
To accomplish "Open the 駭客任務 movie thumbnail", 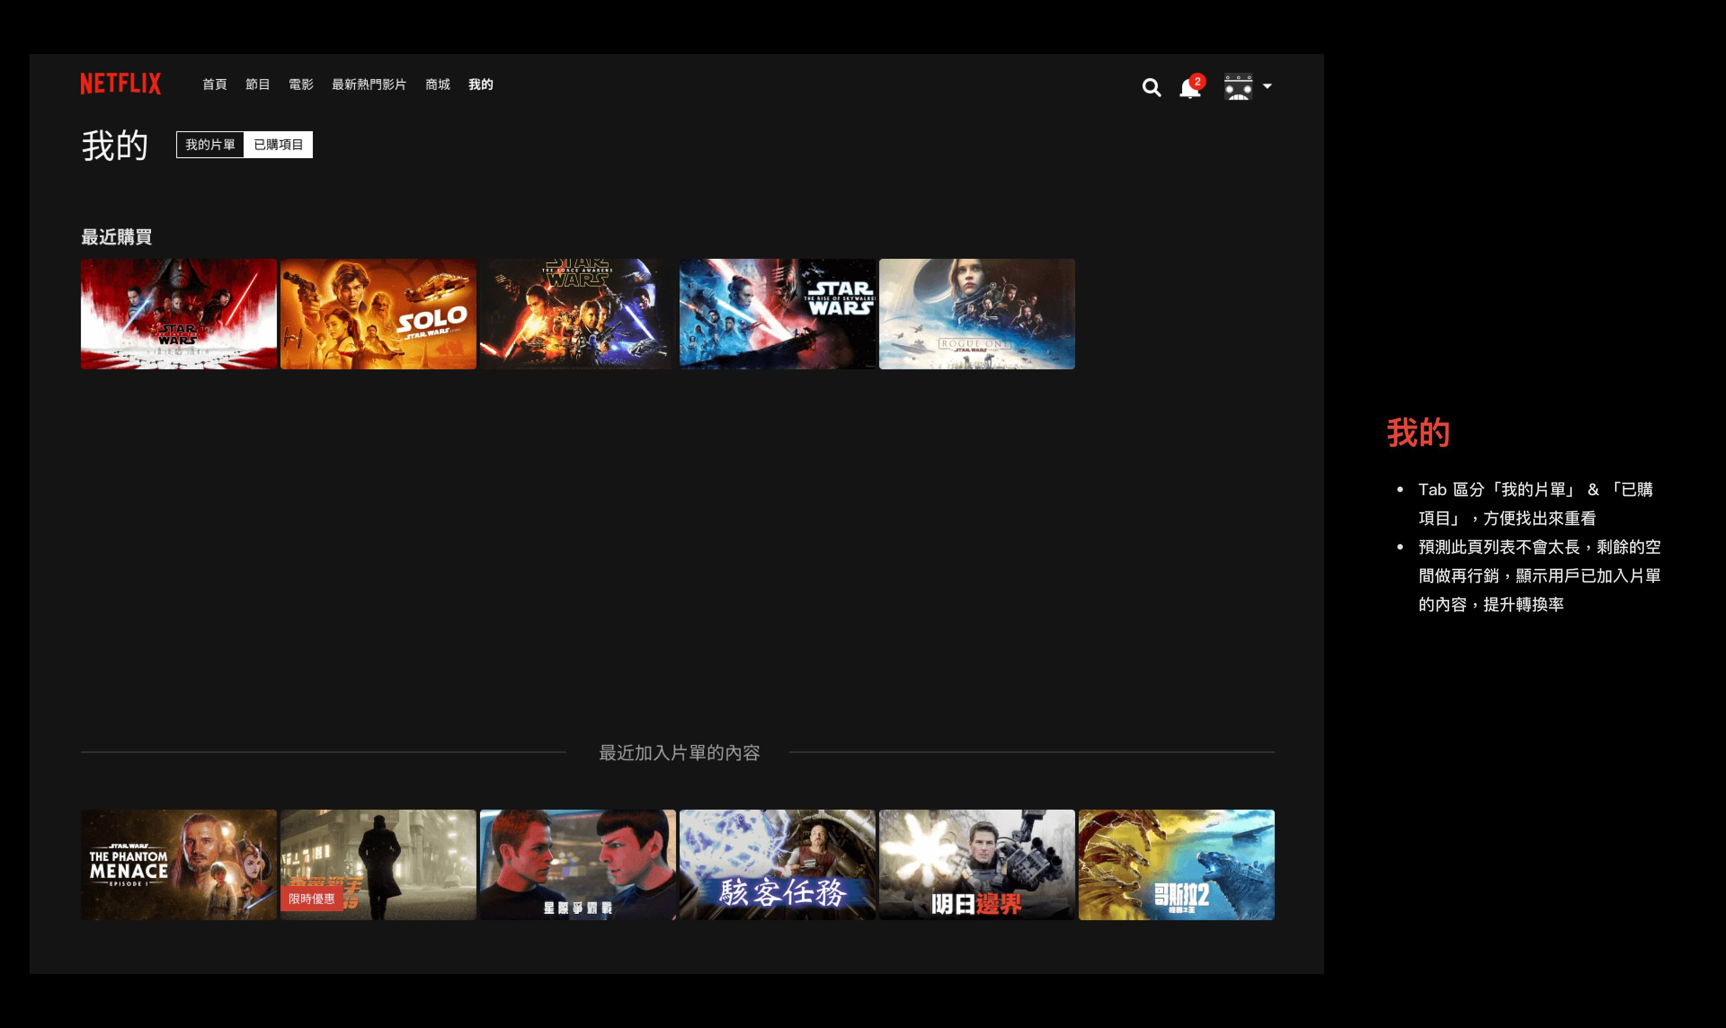I will coord(777,864).
